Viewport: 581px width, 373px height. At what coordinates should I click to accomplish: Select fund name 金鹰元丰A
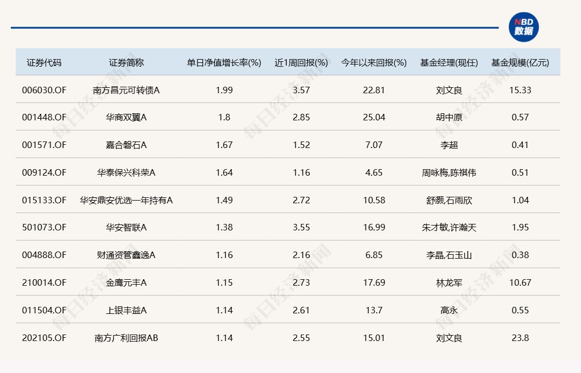[126, 282]
